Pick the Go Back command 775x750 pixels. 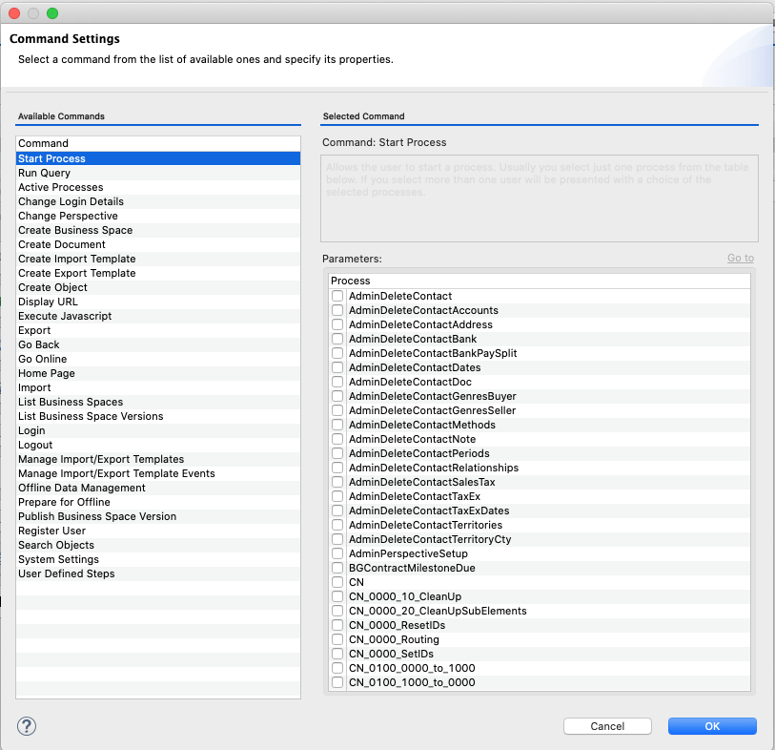point(158,344)
